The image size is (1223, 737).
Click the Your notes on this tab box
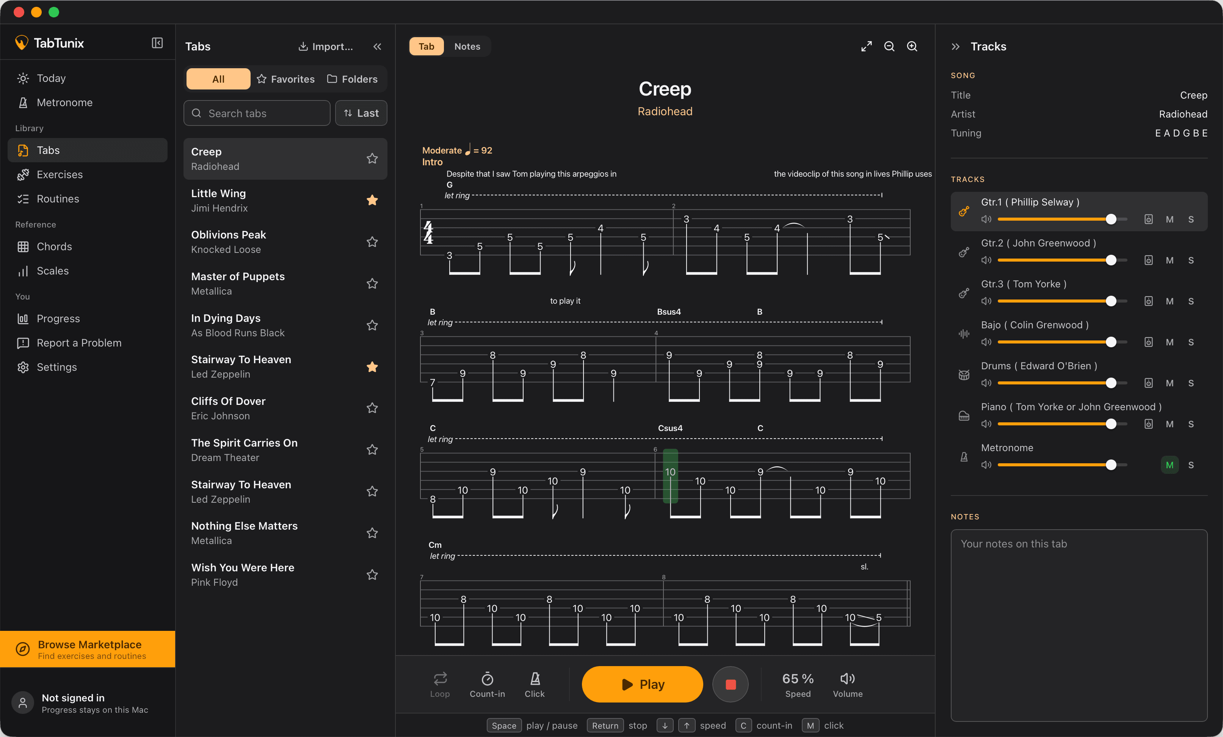[1078, 625]
